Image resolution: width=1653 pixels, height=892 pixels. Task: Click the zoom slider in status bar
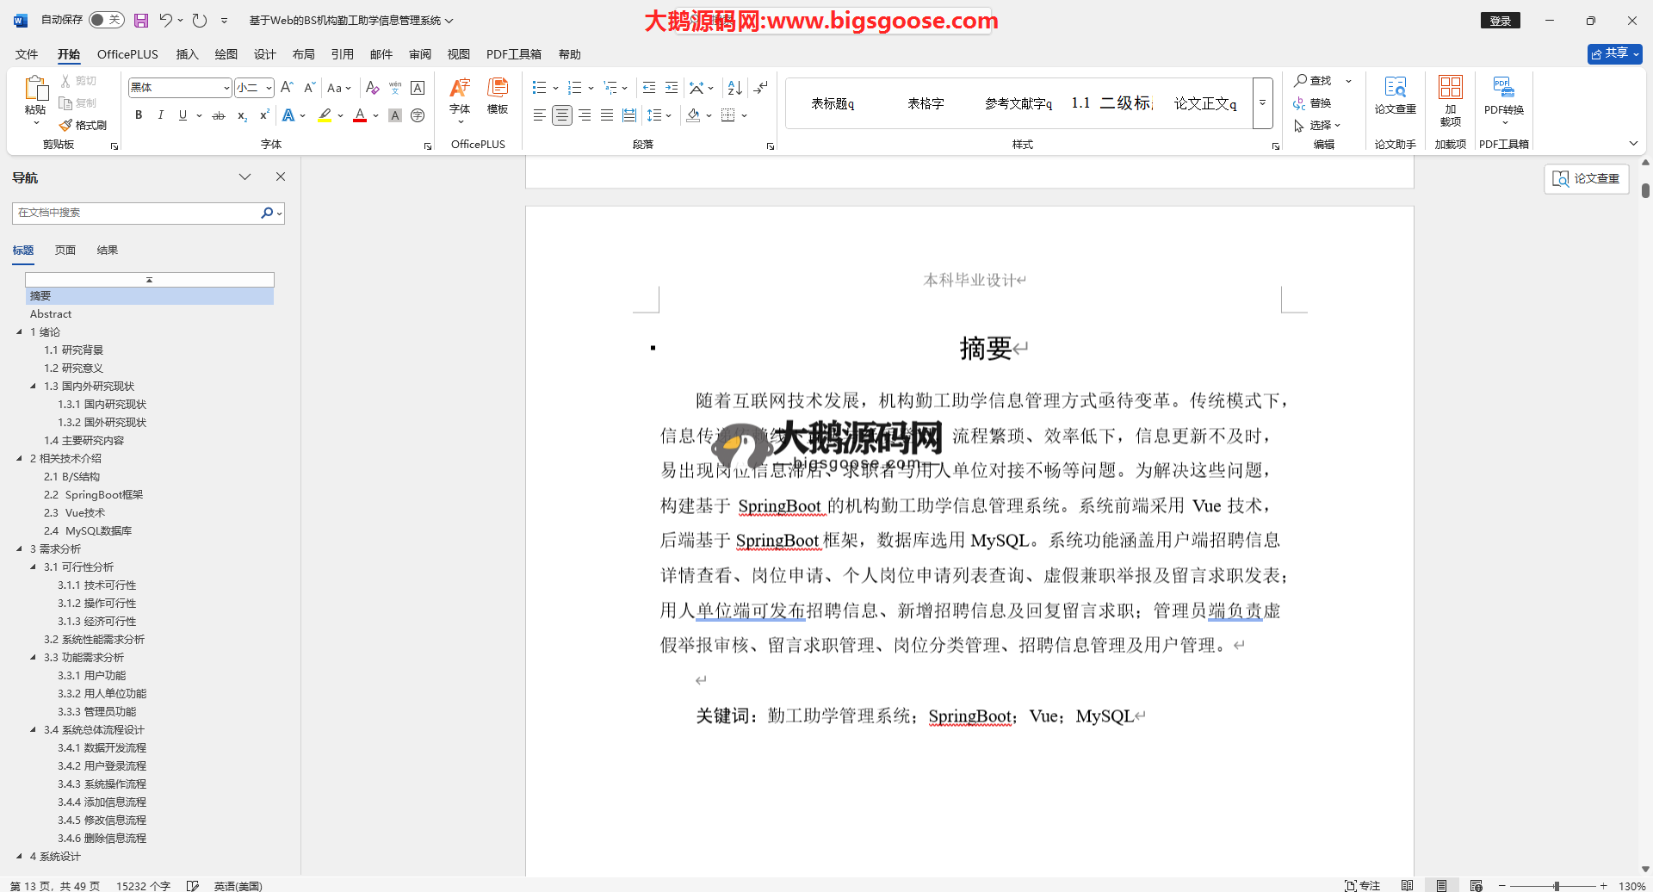tap(1556, 886)
